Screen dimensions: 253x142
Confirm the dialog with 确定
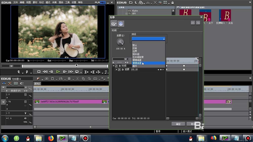pyautogui.click(x=178, y=124)
